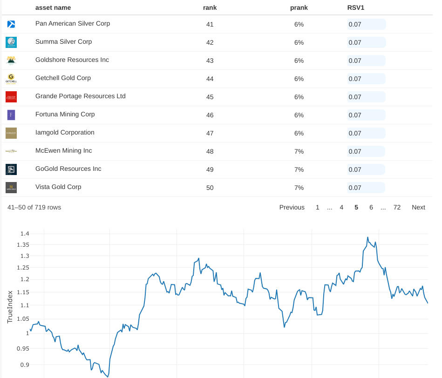Jump to page 6 in pagination
The image size is (442, 378).
[371, 207]
